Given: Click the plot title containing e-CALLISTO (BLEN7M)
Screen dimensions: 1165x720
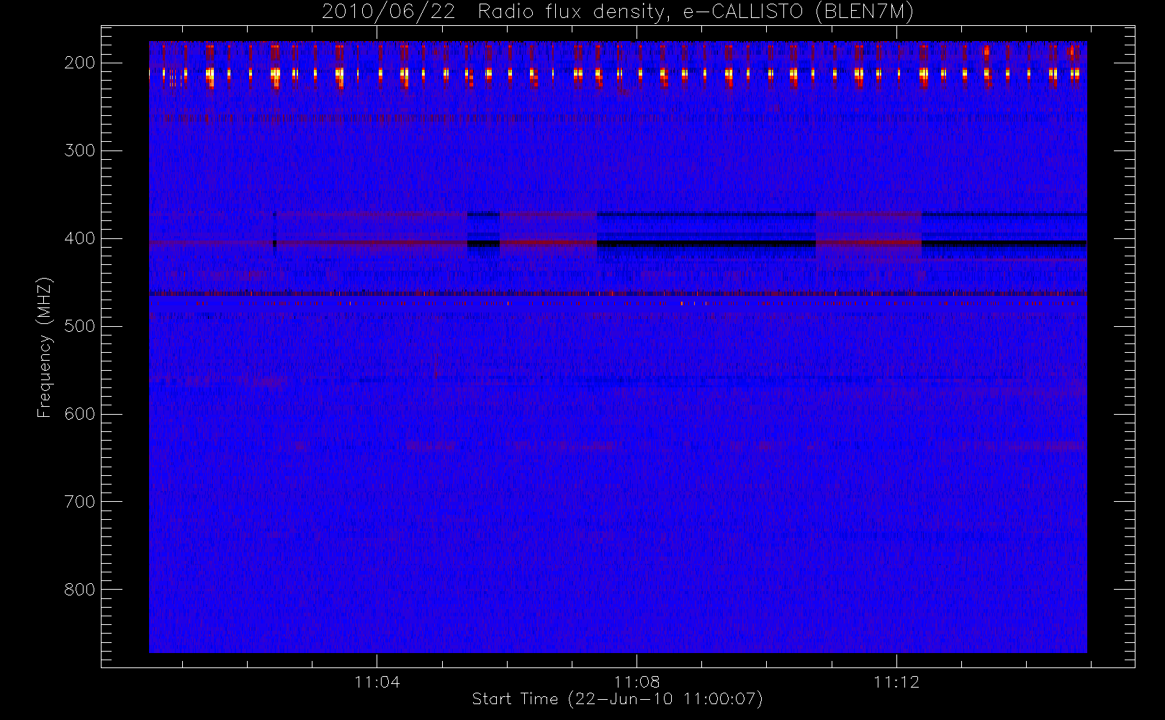Looking at the screenshot, I should pyautogui.click(x=618, y=12).
